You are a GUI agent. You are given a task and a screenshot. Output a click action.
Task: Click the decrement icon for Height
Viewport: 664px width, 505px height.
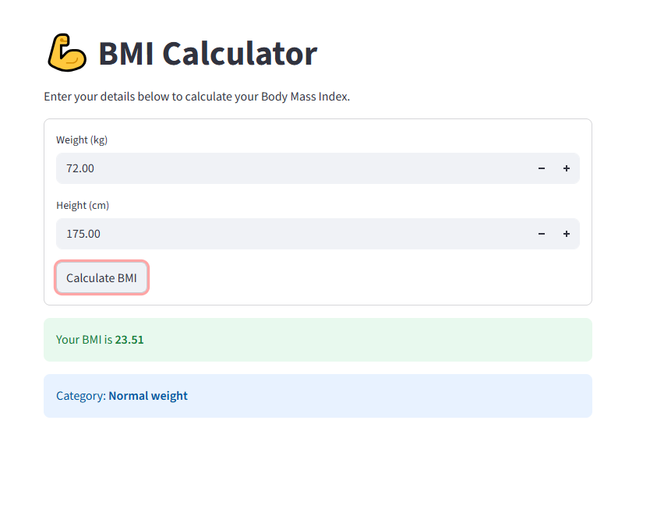click(x=542, y=233)
